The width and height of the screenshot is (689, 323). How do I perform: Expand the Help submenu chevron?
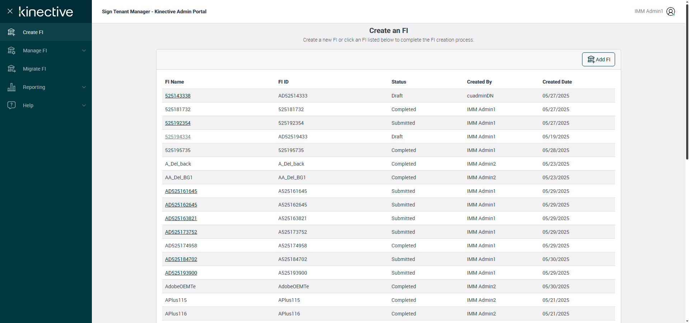pos(84,105)
